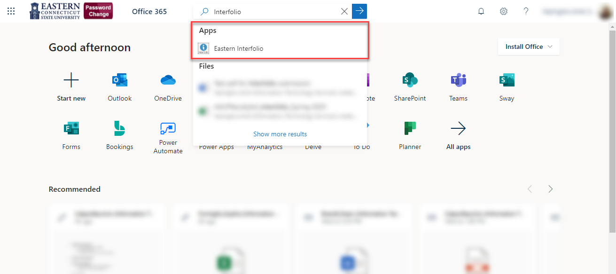Show previous recommended items chevron
The height and width of the screenshot is (274, 616).
[x=530, y=189]
